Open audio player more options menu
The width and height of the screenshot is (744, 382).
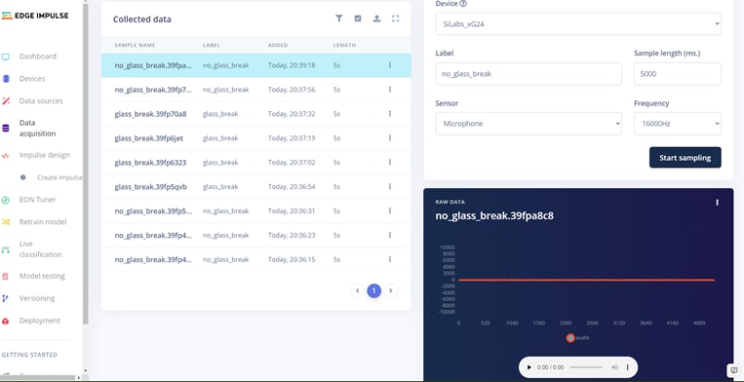[627, 367]
